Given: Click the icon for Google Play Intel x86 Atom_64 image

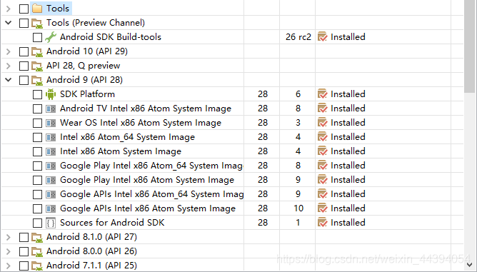Looking at the screenshot, I should 51,166.
